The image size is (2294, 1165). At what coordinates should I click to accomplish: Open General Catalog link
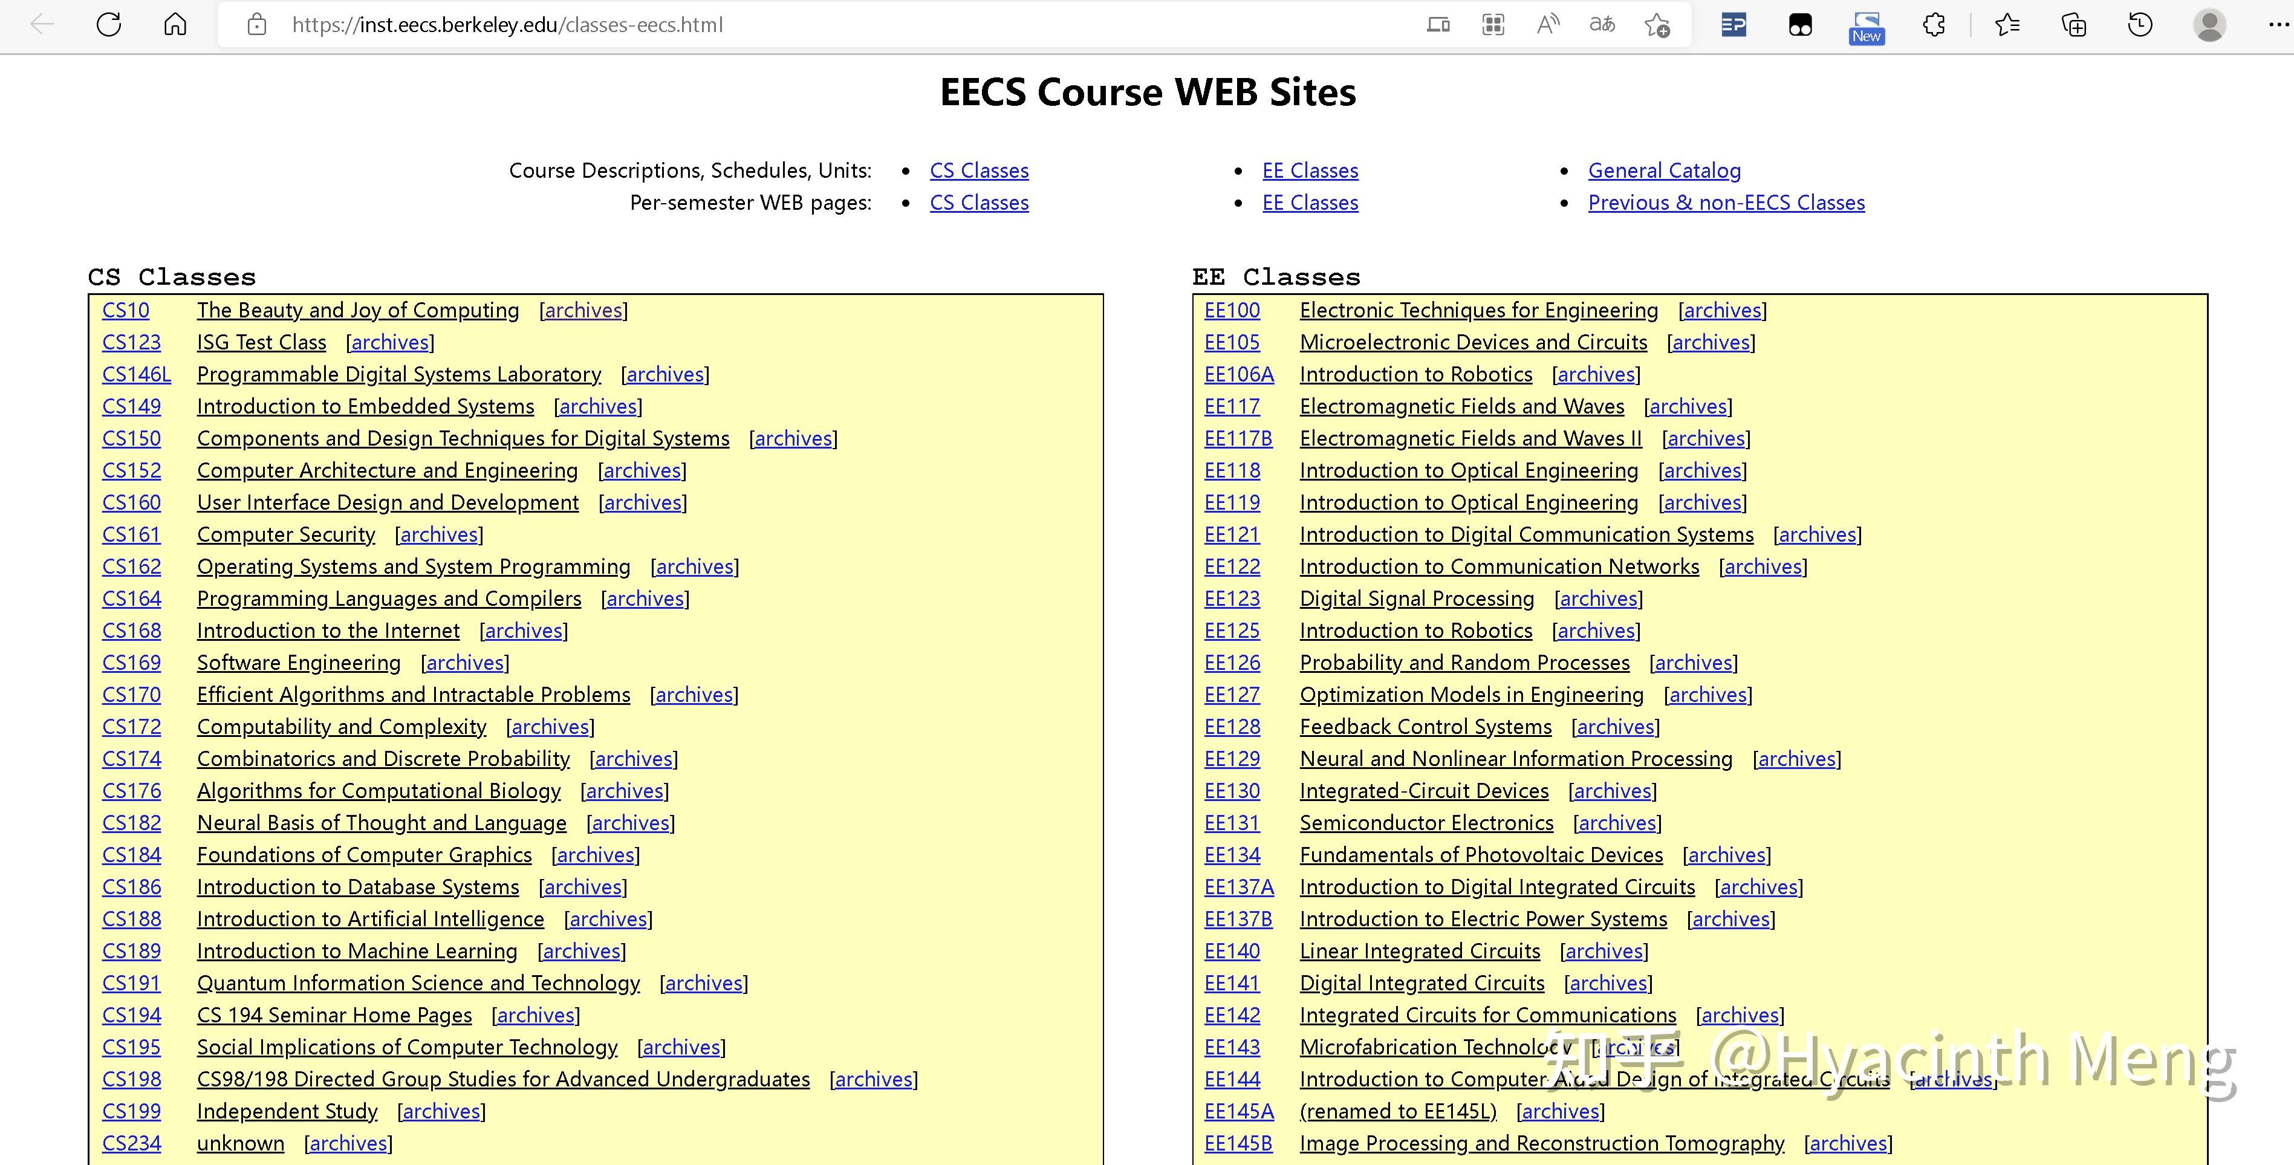pos(1663,170)
